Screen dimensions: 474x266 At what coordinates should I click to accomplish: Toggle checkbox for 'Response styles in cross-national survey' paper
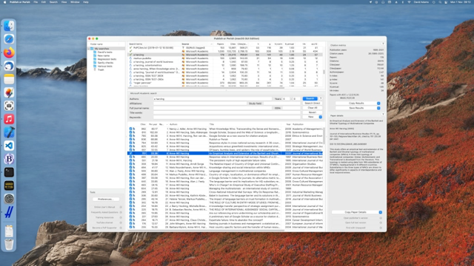coord(130,143)
